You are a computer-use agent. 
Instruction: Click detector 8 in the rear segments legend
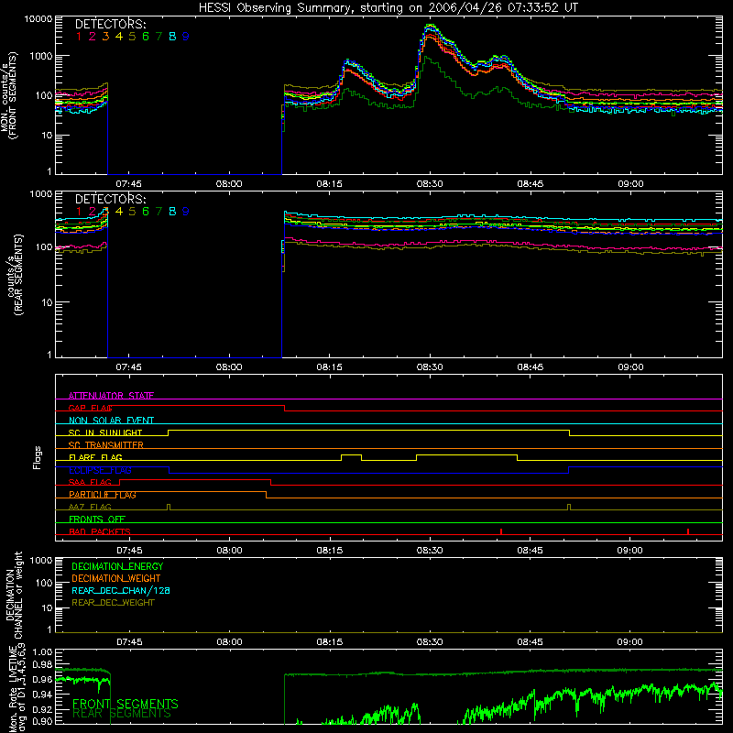(x=172, y=212)
